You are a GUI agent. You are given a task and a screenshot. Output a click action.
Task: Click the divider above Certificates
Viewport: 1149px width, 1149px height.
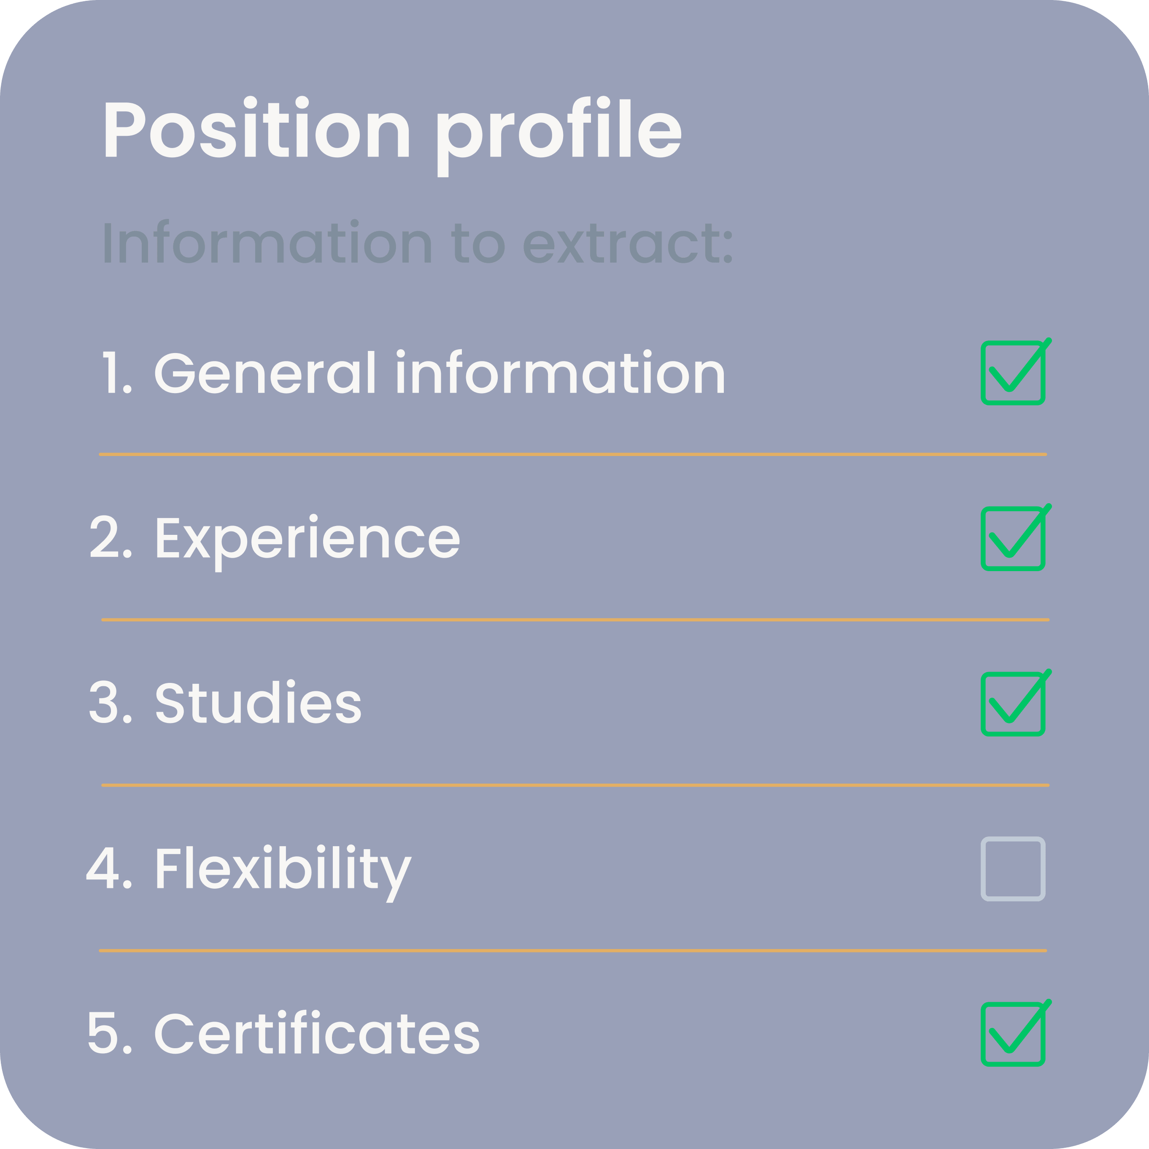(x=573, y=950)
